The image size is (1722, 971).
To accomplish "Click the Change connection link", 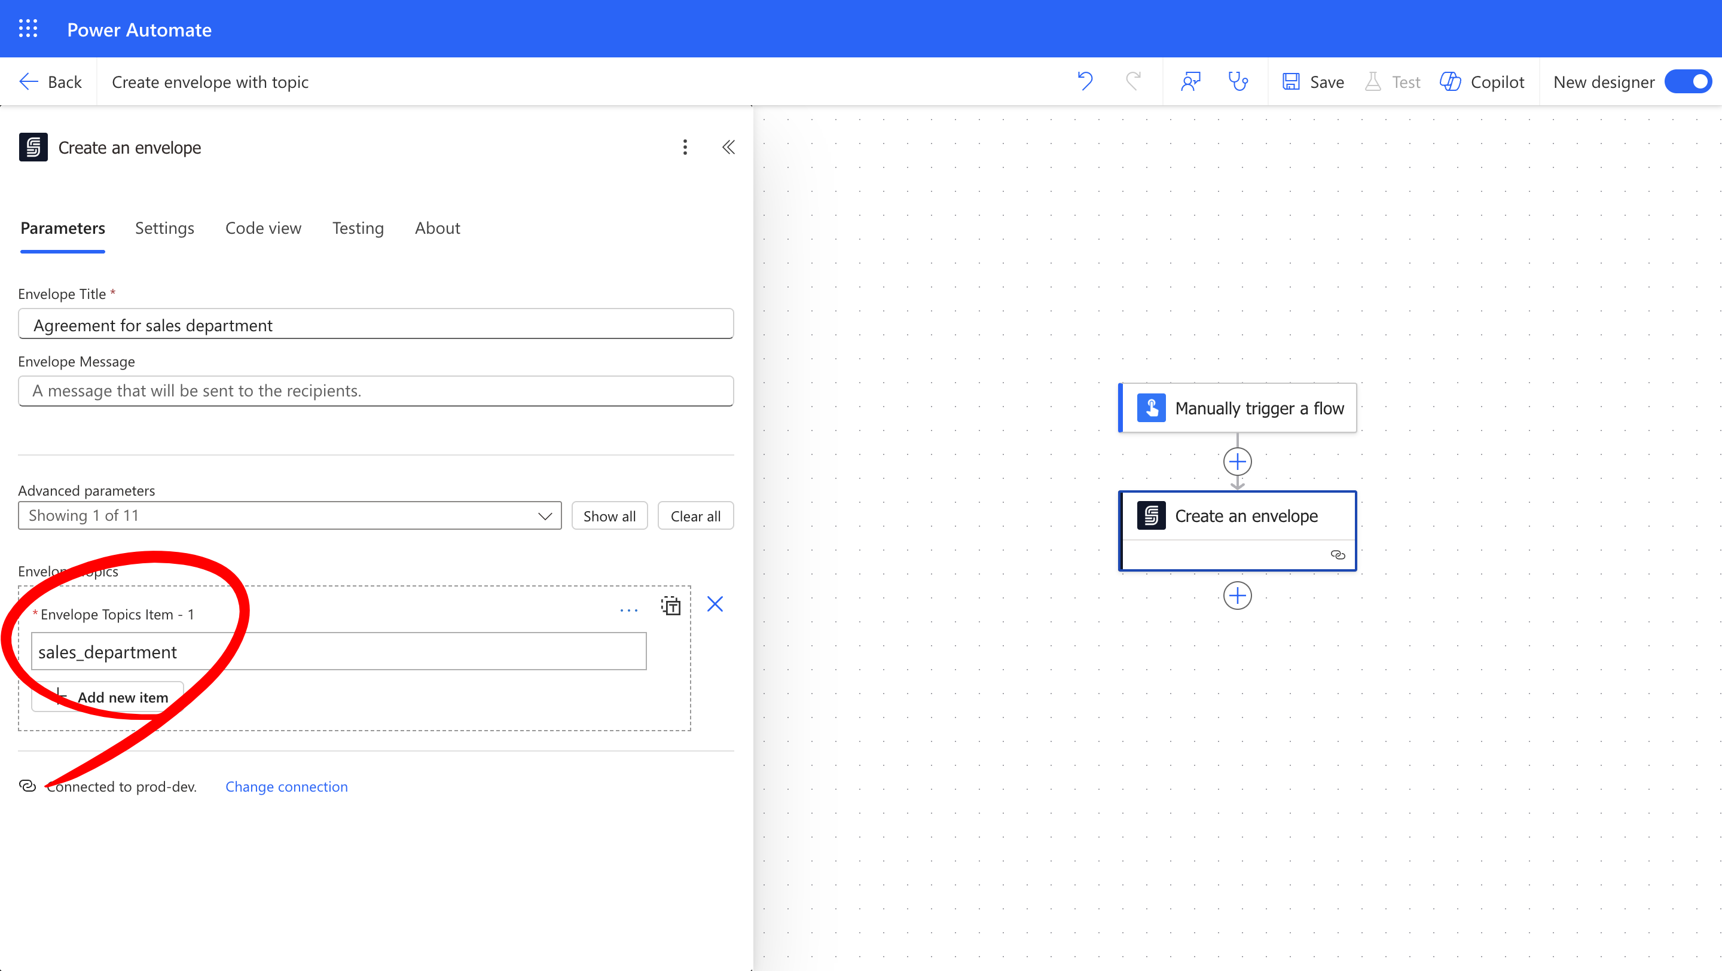I will (x=286, y=787).
